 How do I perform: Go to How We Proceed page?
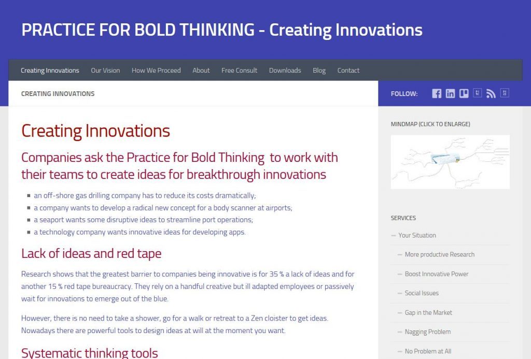(x=156, y=71)
